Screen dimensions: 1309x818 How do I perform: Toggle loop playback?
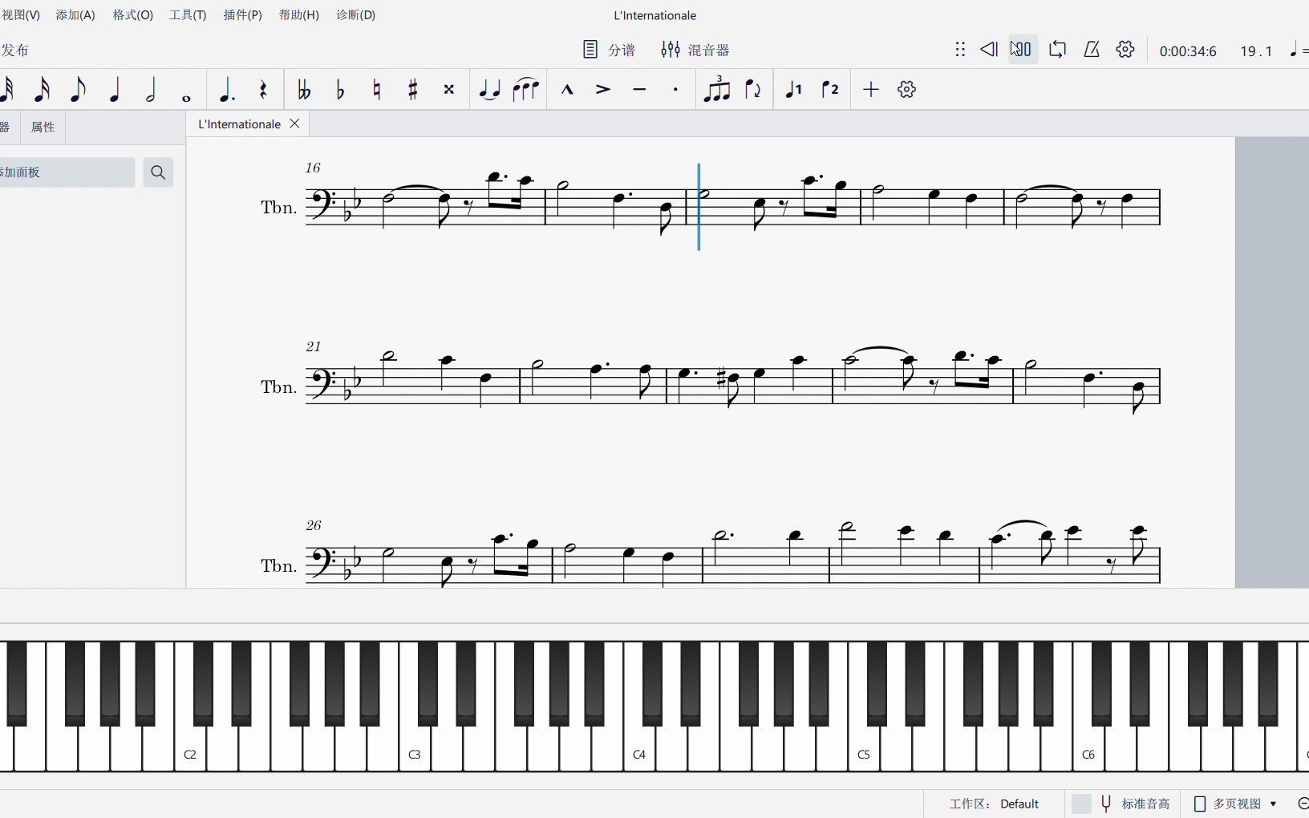[x=1057, y=50]
